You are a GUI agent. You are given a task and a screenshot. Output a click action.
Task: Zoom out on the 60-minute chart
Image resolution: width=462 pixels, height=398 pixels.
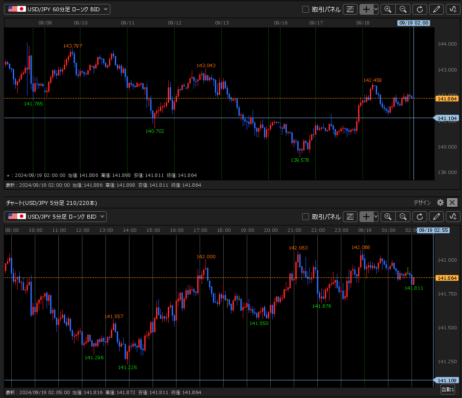coord(403,9)
